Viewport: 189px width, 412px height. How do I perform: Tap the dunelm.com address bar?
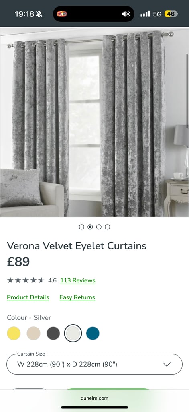94,398
